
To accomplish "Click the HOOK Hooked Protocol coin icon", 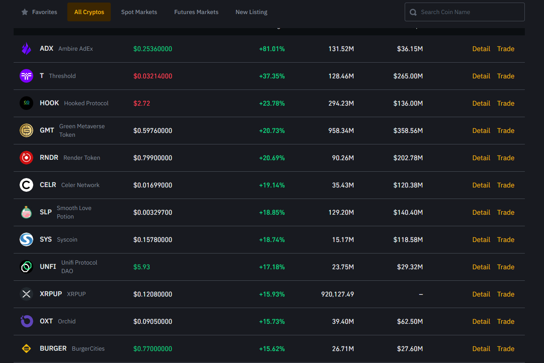I will click(x=26, y=103).
